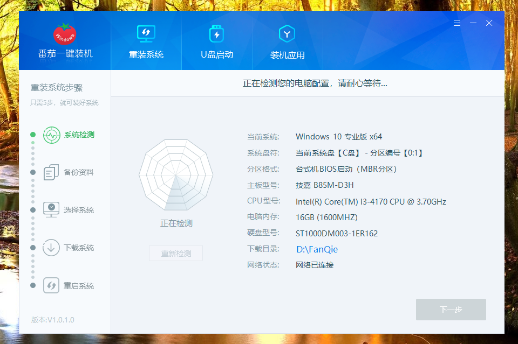
Task: Click the CPU model i3-4170 text
Action: [x=371, y=202]
